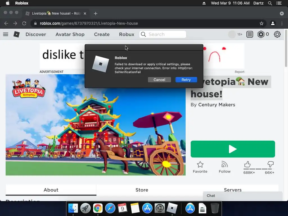This screenshot has height=216, width=288.
Task: Switch to the Servers tab
Action: pyautogui.click(x=233, y=190)
